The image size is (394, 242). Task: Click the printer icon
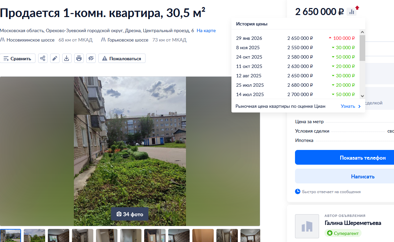point(79,58)
